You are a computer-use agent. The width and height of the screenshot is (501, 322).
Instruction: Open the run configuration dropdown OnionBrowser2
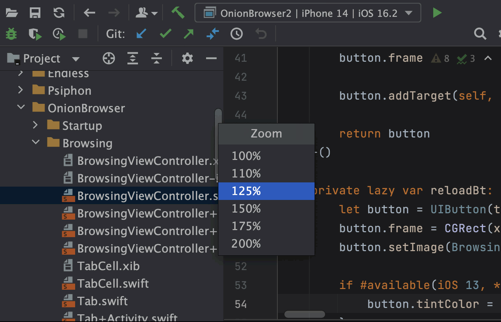tap(308, 13)
